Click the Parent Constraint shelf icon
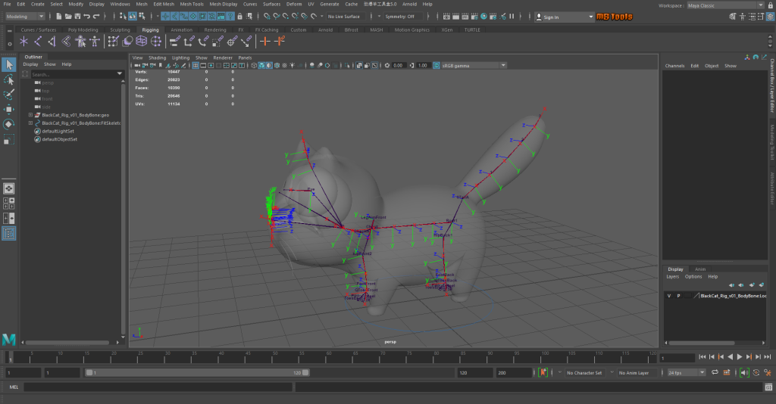 (x=174, y=42)
